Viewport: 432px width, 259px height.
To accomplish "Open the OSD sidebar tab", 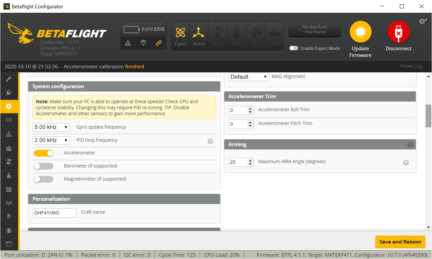I will [x=9, y=189].
